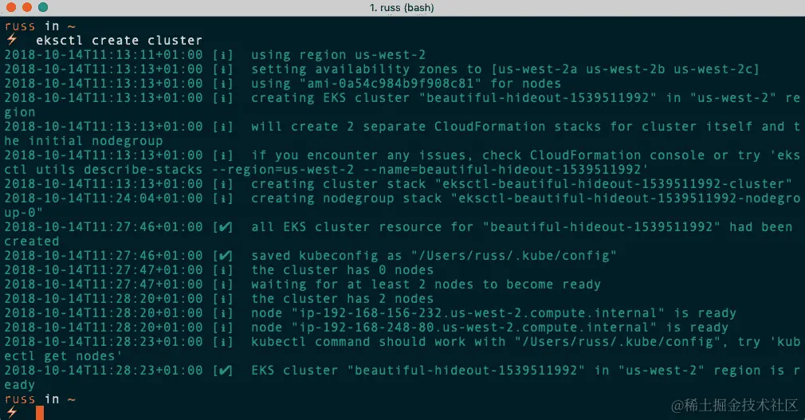Click the lightning bolt icon on the last prompt
805x420 pixels.
click(12, 412)
